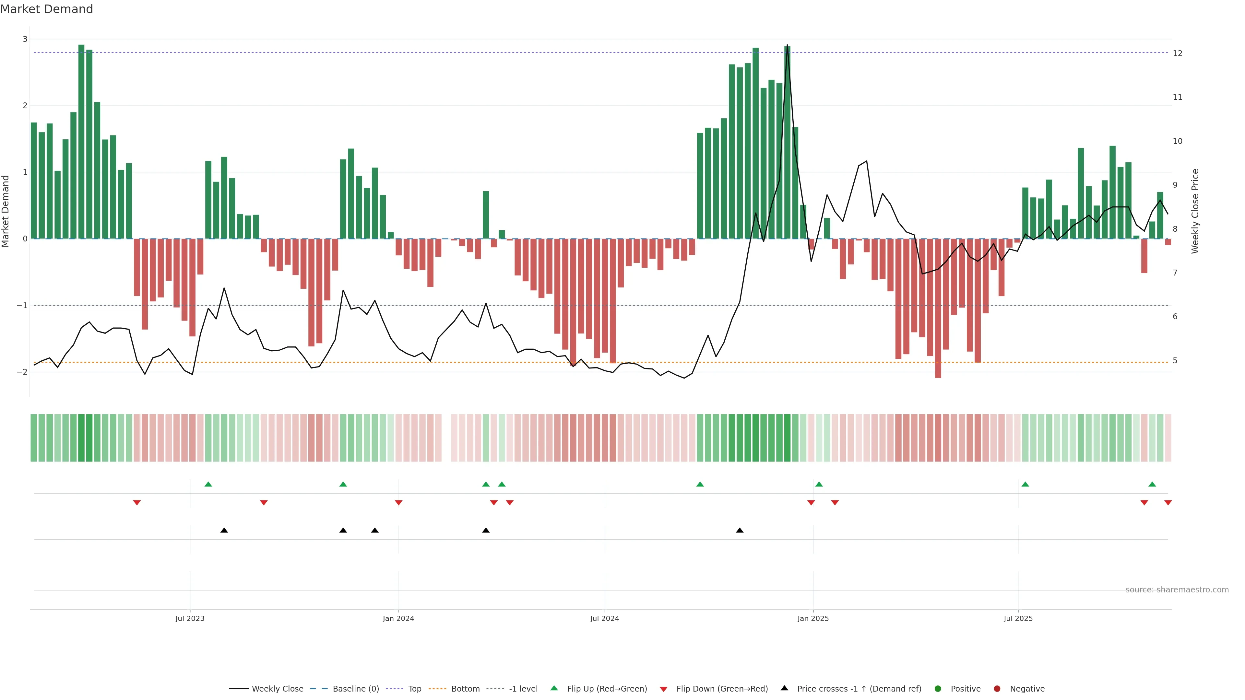Click the green Positive legend dot
The width and height of the screenshot is (1245, 700).
pyautogui.click(x=938, y=689)
